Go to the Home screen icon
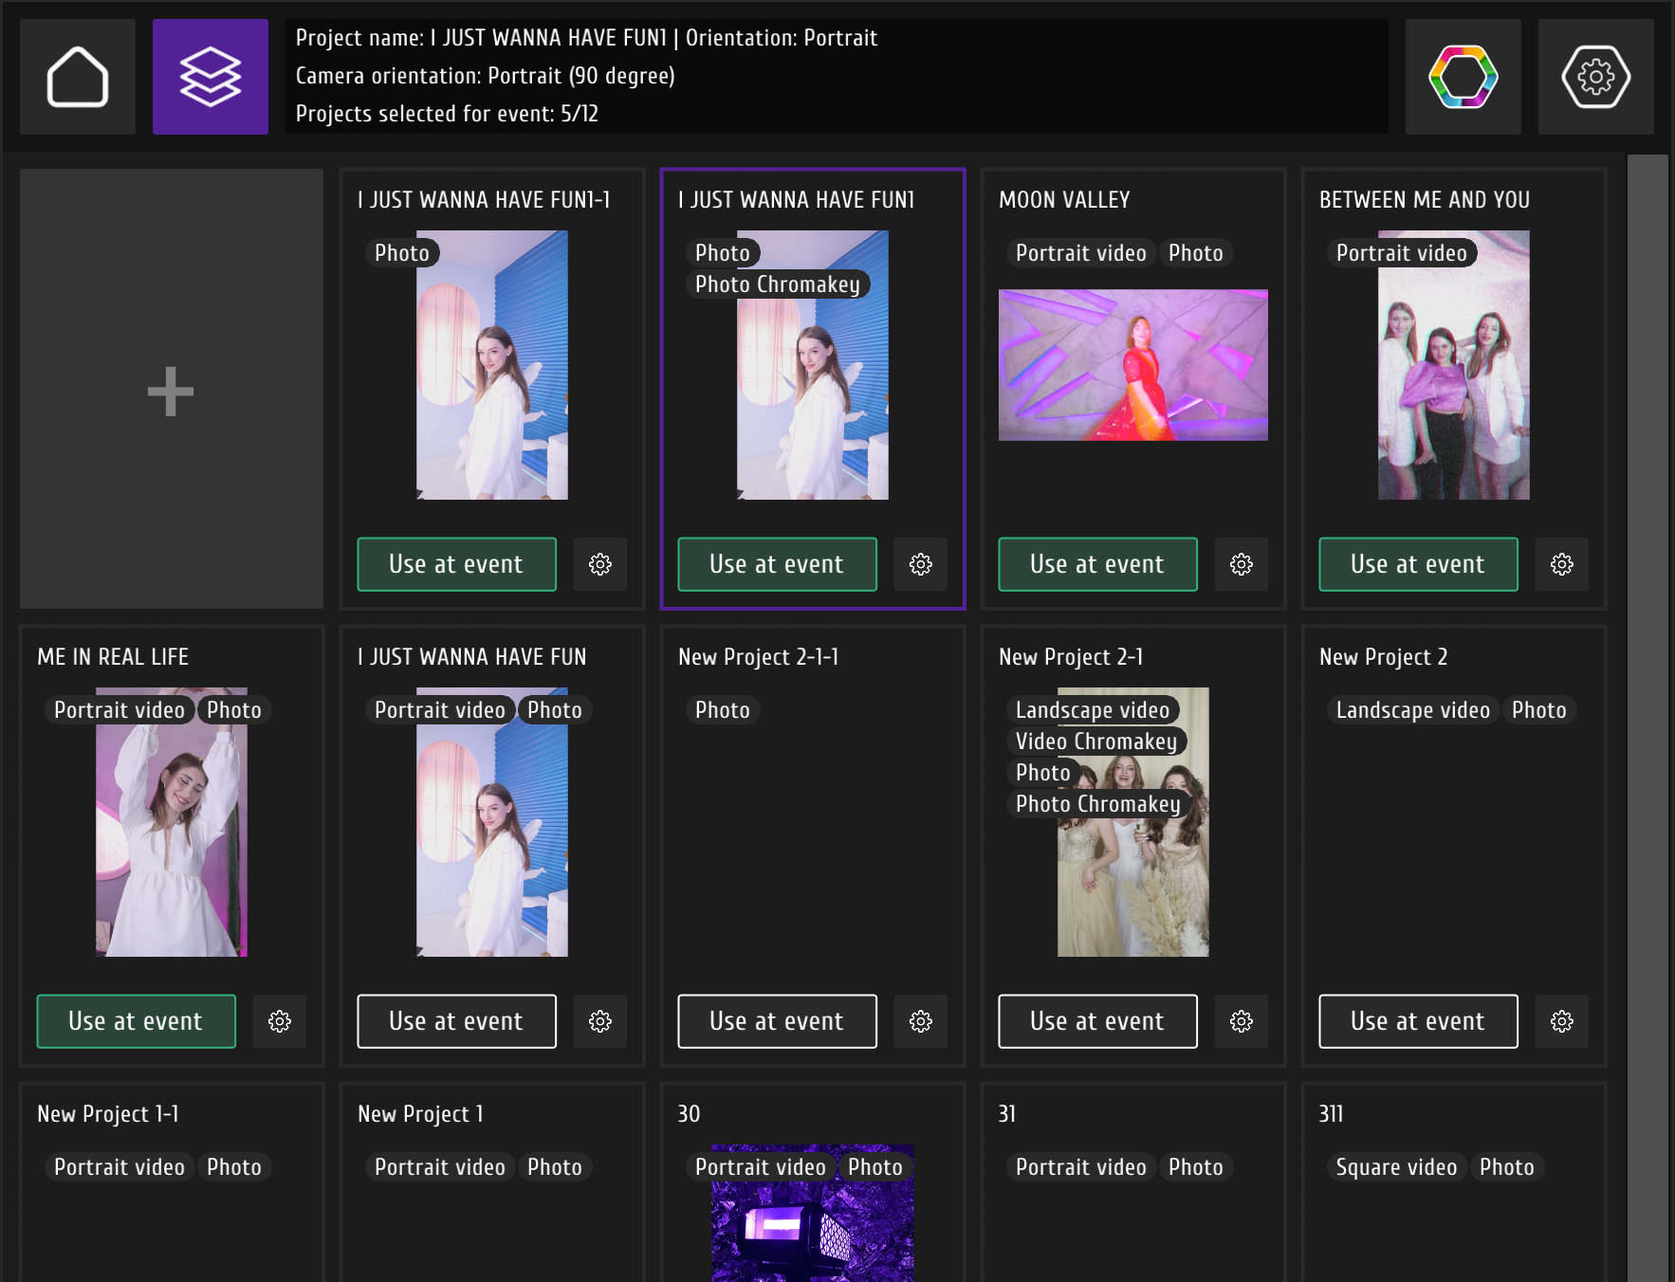This screenshot has width=1675, height=1282. [x=78, y=77]
